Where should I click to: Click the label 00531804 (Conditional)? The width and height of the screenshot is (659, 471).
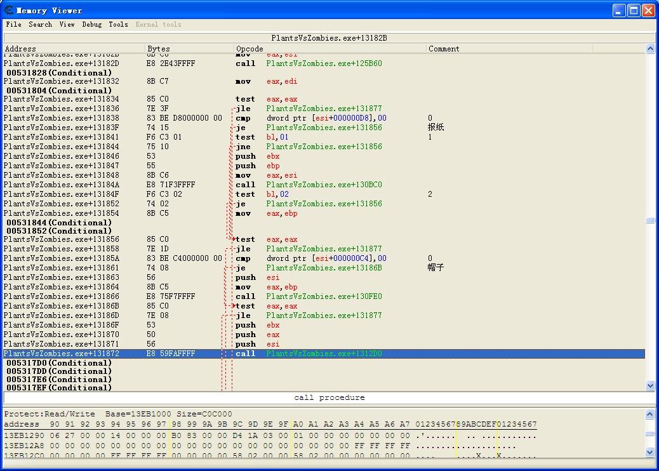coord(59,90)
